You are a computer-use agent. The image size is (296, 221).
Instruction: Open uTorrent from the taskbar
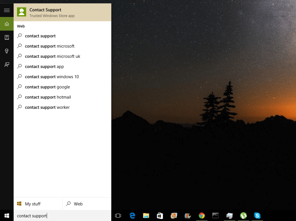(x=243, y=216)
